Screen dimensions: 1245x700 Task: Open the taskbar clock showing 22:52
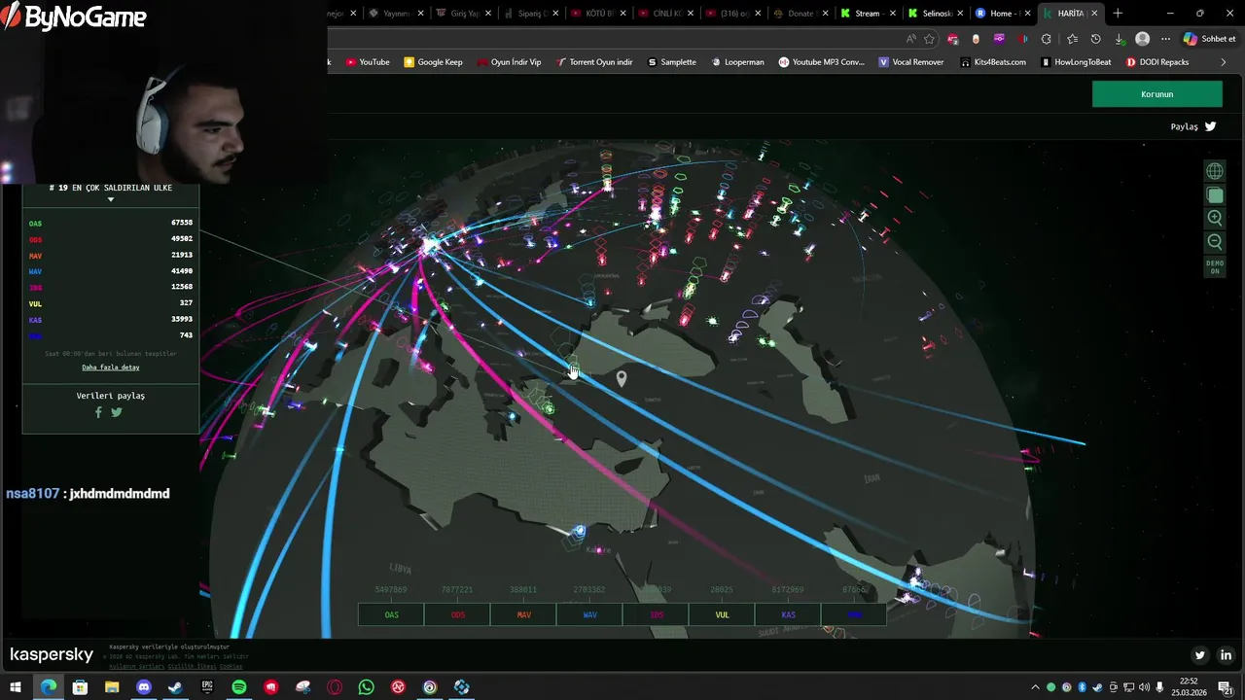pos(1189,687)
